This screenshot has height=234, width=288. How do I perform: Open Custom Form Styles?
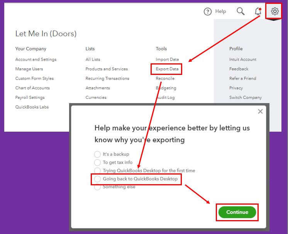tap(34, 78)
